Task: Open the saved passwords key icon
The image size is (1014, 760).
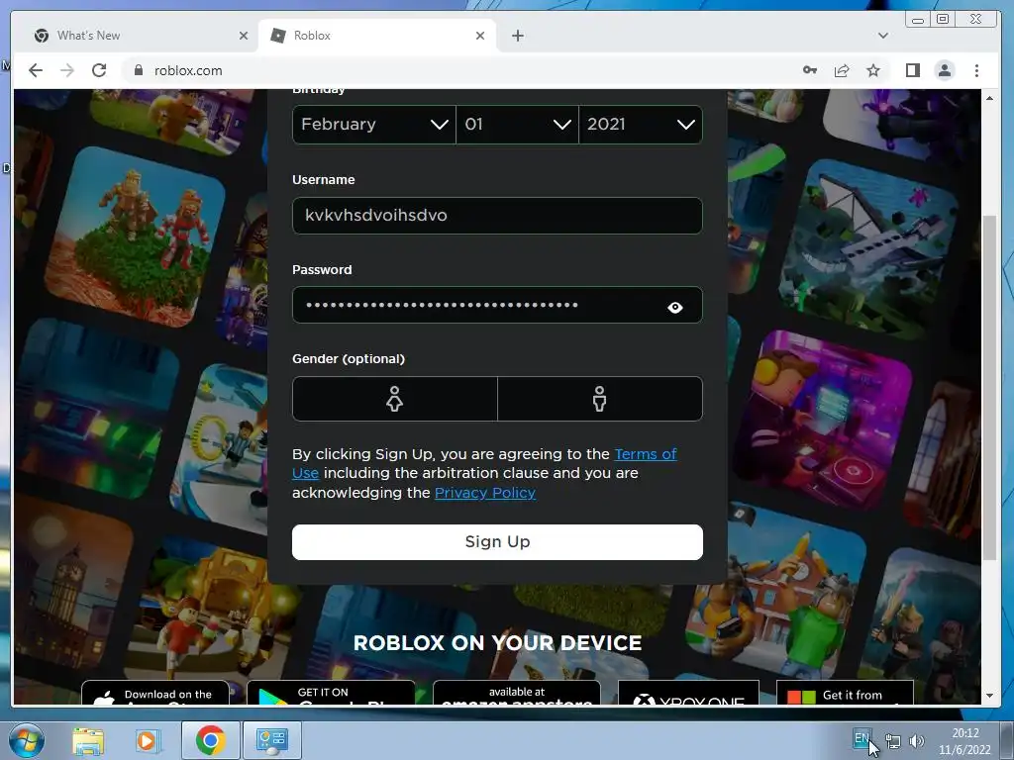Action: click(x=810, y=70)
